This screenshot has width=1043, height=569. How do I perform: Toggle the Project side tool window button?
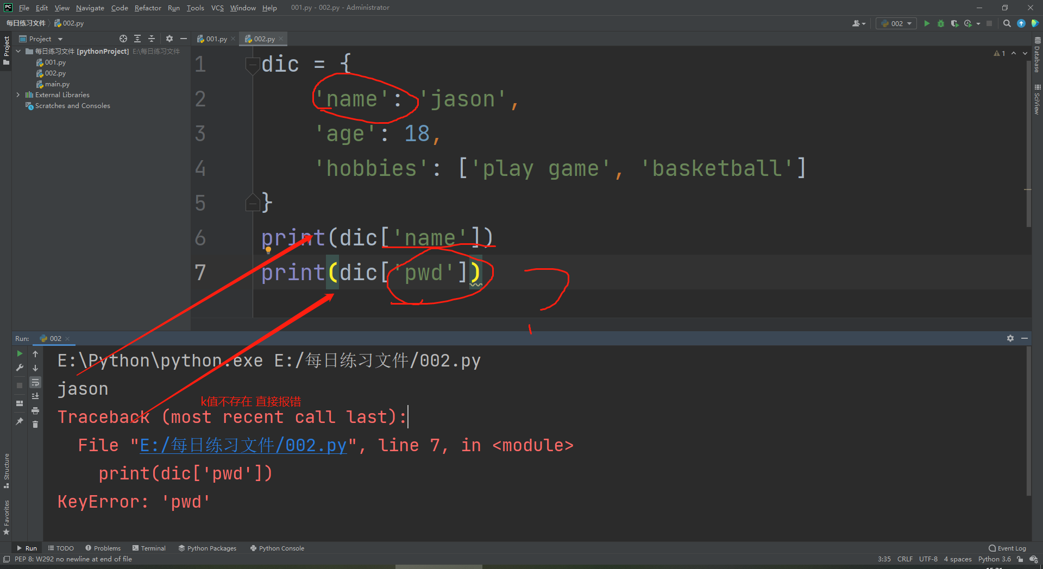point(6,50)
